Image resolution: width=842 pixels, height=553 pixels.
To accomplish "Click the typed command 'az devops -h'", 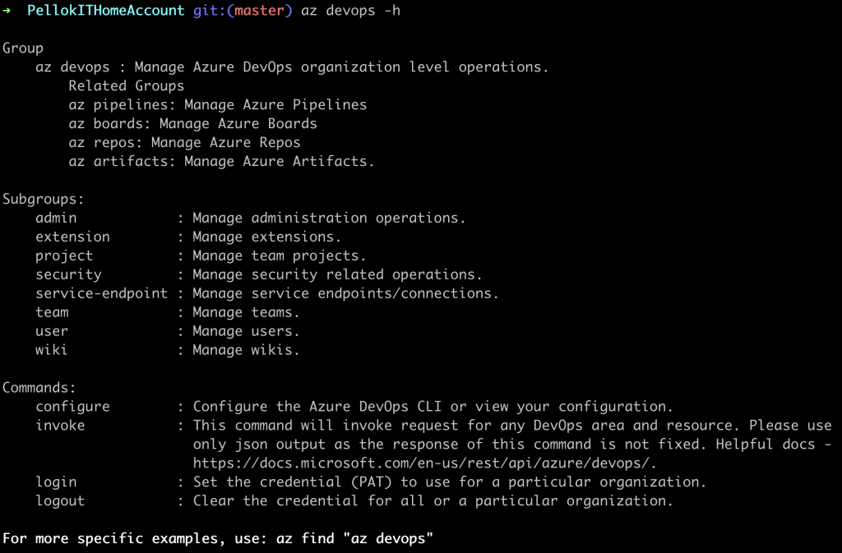I will [x=350, y=11].
